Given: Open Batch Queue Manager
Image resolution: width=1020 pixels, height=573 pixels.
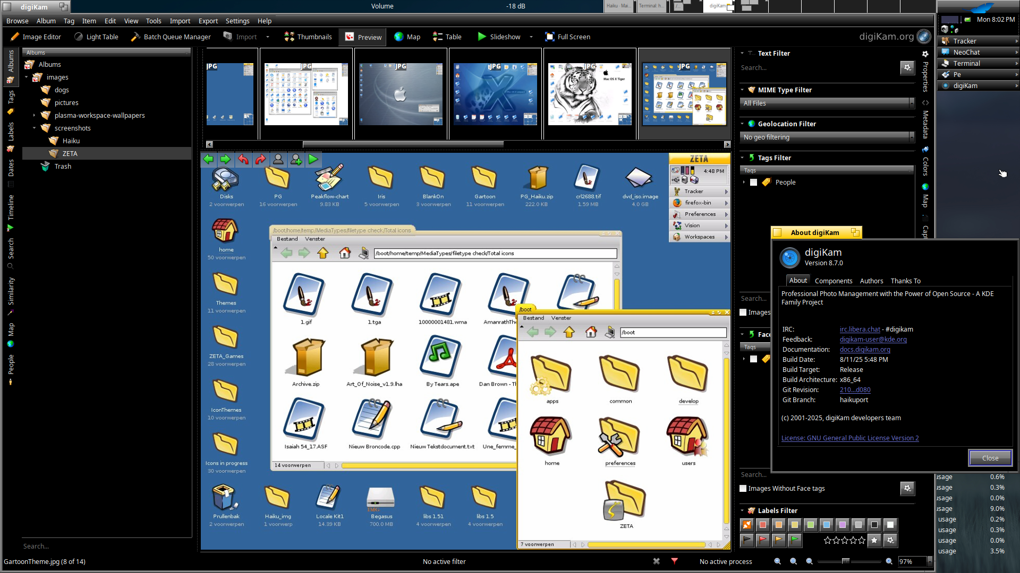Looking at the screenshot, I should pyautogui.click(x=171, y=37).
